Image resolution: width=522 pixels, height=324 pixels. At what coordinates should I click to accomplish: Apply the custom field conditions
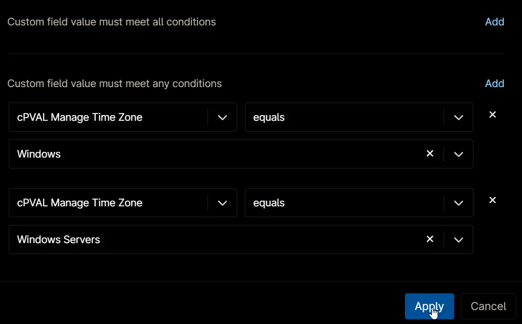coord(429,306)
